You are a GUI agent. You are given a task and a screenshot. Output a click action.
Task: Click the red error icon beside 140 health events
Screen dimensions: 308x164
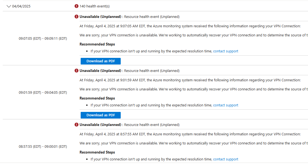(77, 6)
